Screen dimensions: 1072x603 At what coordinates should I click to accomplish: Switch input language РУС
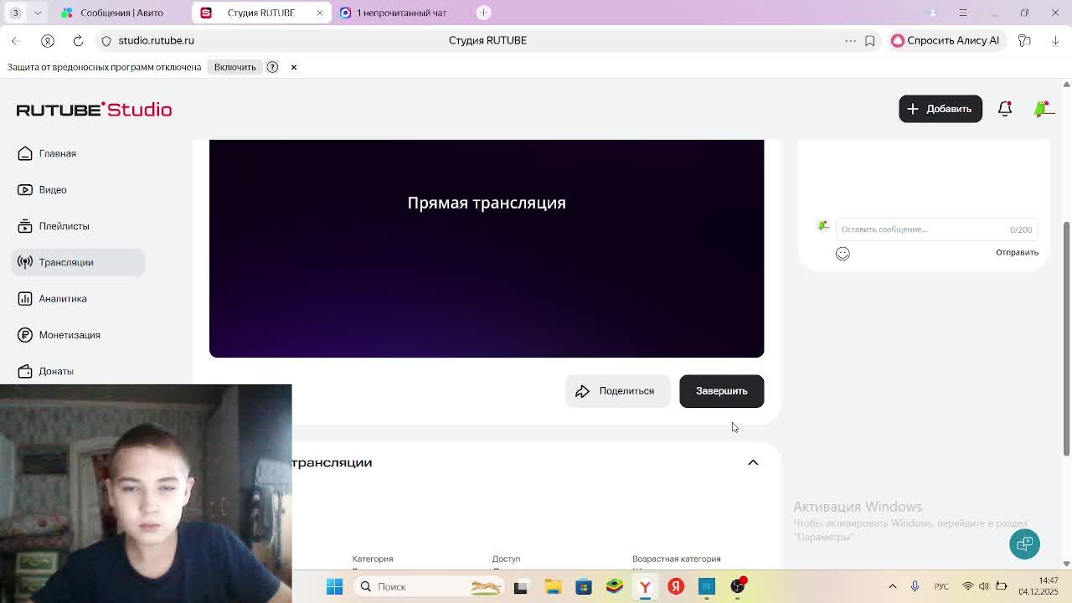(941, 586)
